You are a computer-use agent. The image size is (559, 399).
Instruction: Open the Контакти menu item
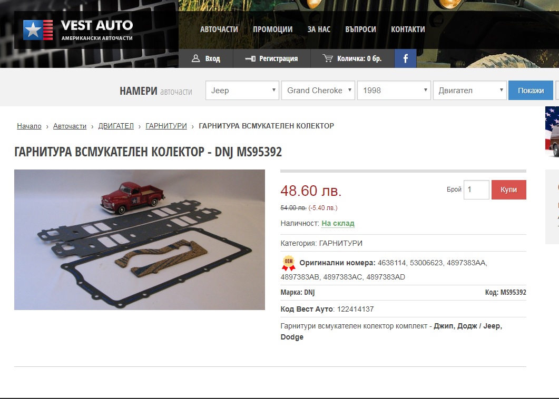408,29
